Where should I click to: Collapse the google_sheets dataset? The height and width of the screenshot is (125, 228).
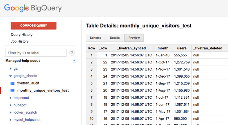tap(11, 76)
